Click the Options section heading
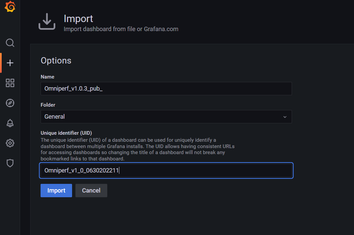This screenshot has width=354, height=235. 56,61
